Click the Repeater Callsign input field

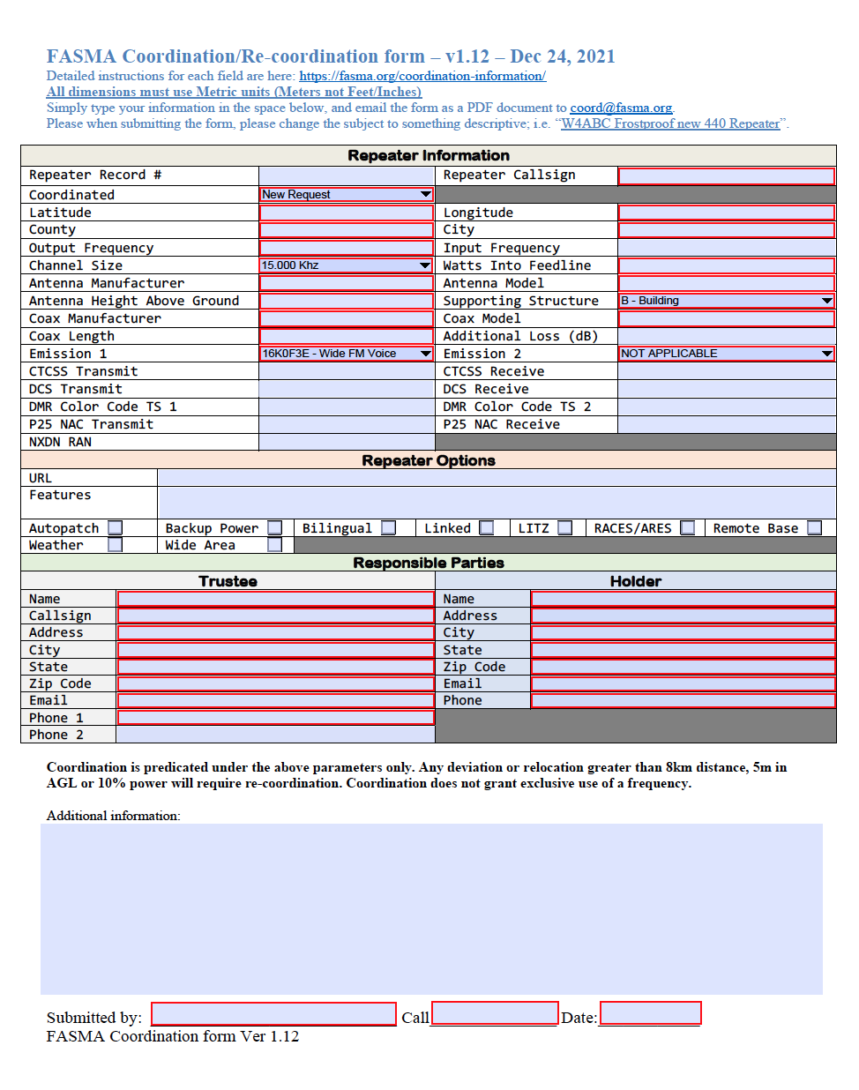pyautogui.click(x=727, y=175)
